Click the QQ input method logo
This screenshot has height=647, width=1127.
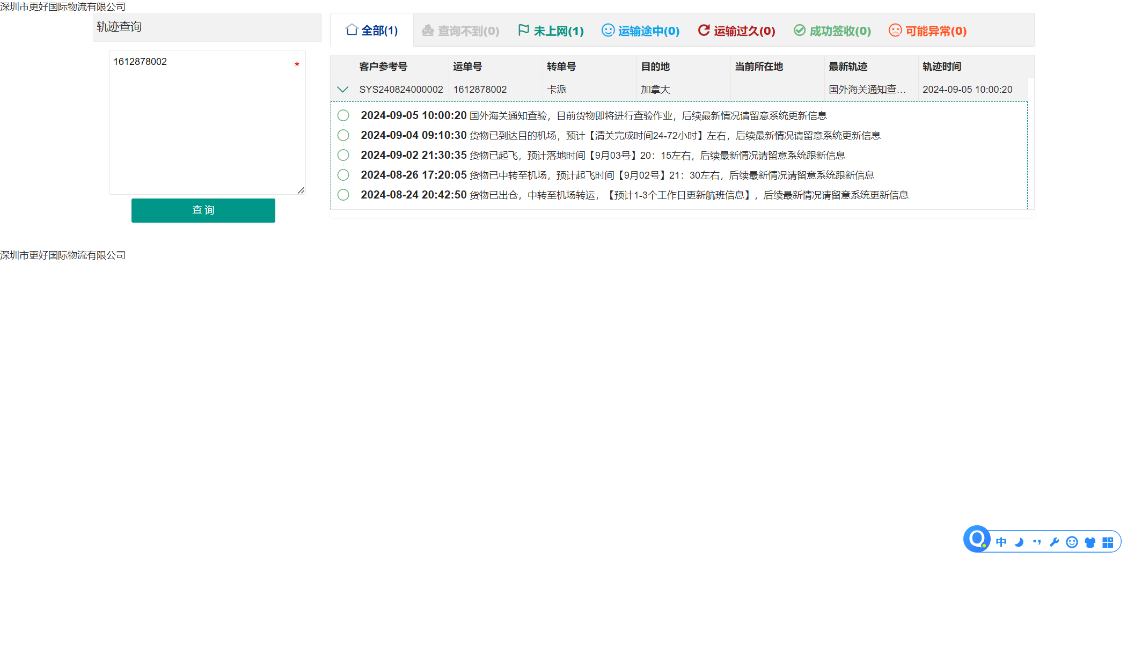(977, 539)
